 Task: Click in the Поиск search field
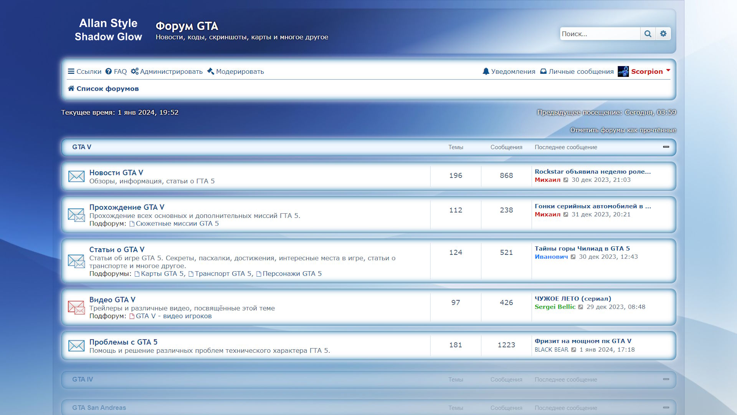click(600, 34)
